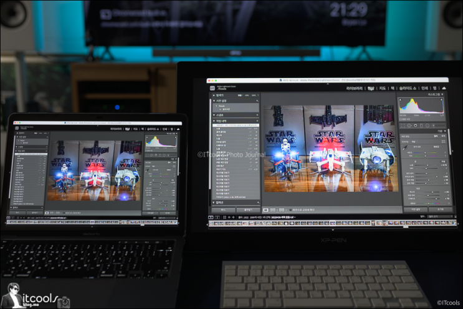Toggle highlight clipping triangle in MacBook histogram
Image resolution: width=463 pixels, height=309 pixels.
(x=175, y=137)
